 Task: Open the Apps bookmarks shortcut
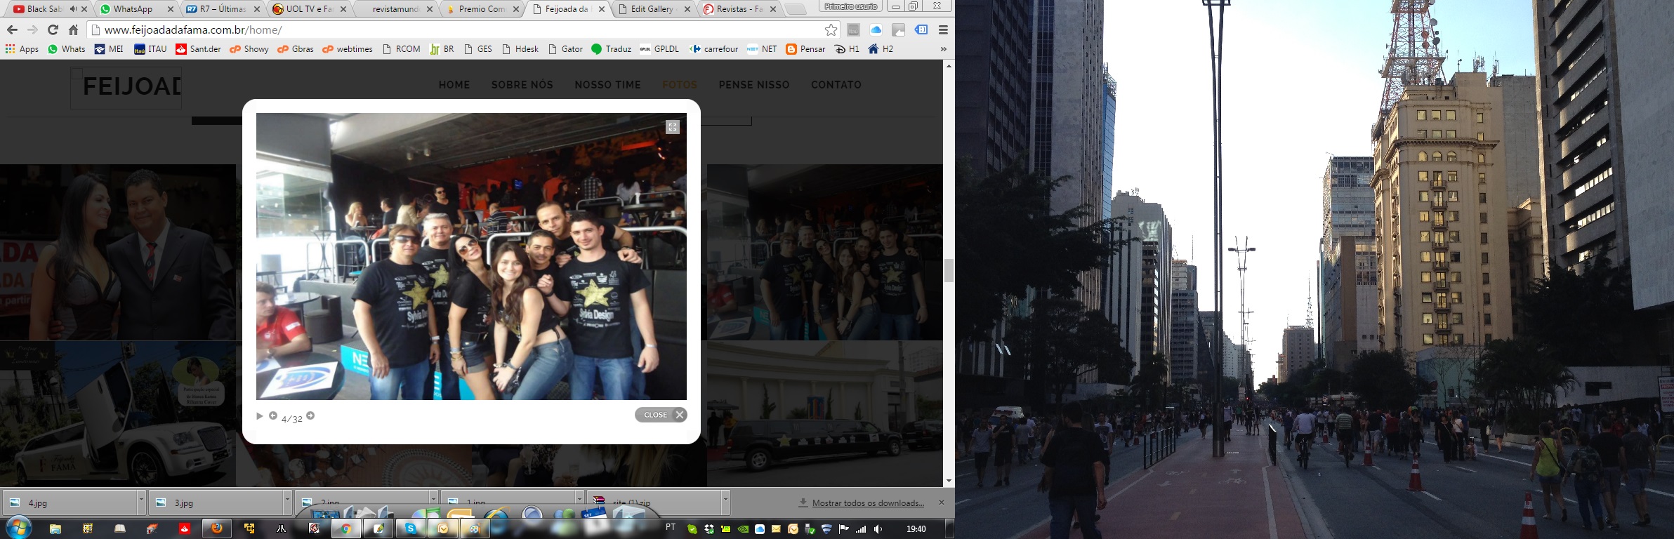[22, 49]
